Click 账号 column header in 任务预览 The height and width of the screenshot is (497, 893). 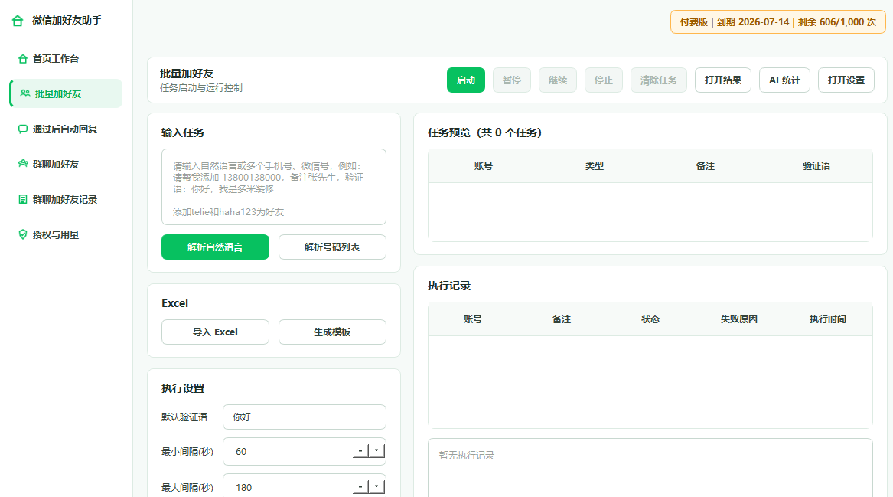(484, 166)
